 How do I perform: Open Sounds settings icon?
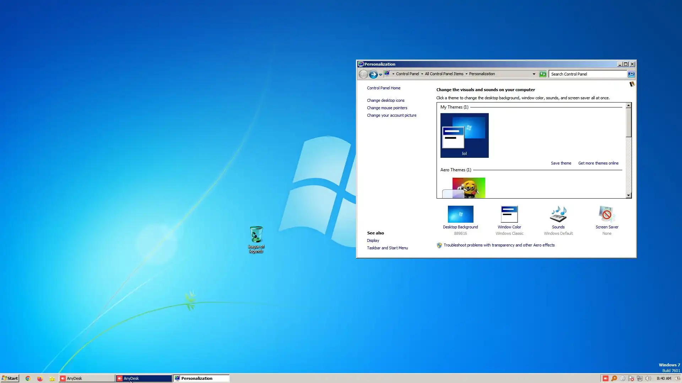coord(558,214)
